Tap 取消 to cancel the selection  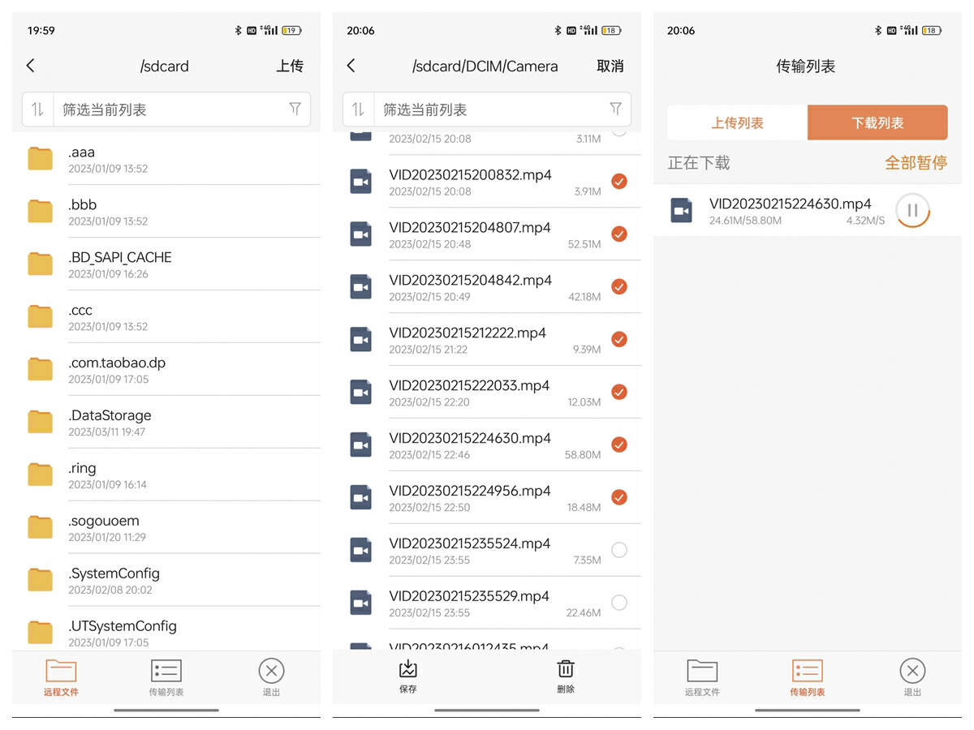pyautogui.click(x=610, y=66)
